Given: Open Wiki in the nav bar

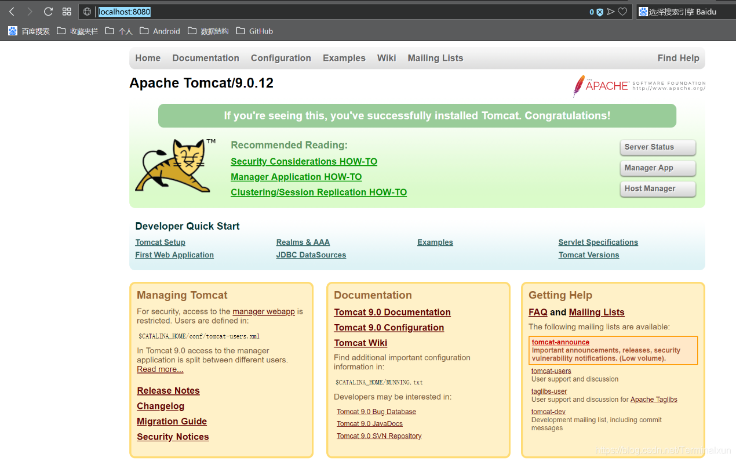Looking at the screenshot, I should point(387,58).
